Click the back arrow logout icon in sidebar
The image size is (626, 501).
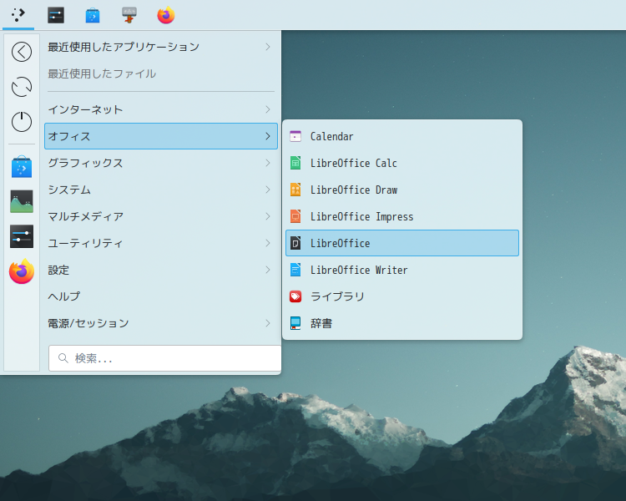tap(22, 52)
